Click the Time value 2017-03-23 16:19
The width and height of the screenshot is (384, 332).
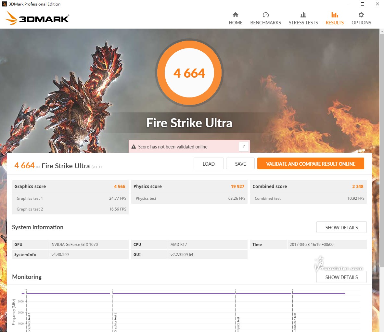(312, 244)
